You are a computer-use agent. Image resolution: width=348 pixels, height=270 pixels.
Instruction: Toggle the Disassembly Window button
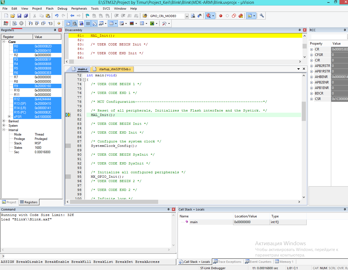coord(74,23)
